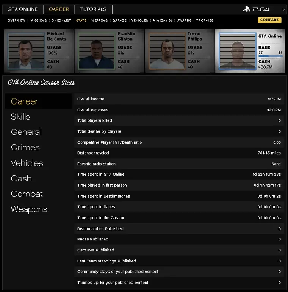
Task: Open the Vehicles stats category in sidebar
Action: (x=27, y=163)
